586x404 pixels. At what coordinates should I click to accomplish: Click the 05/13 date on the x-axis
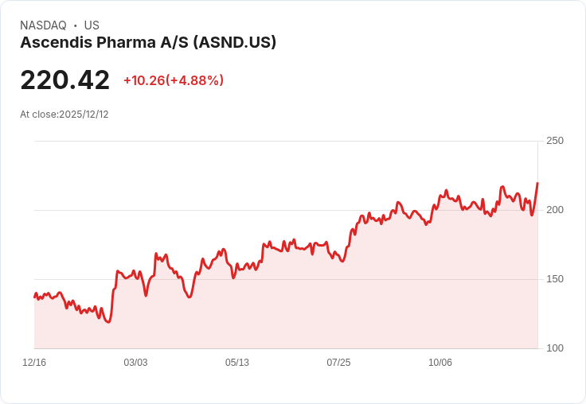pyautogui.click(x=237, y=363)
